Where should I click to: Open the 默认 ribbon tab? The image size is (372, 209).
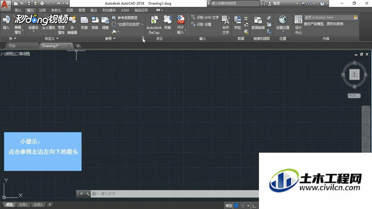click(x=18, y=10)
